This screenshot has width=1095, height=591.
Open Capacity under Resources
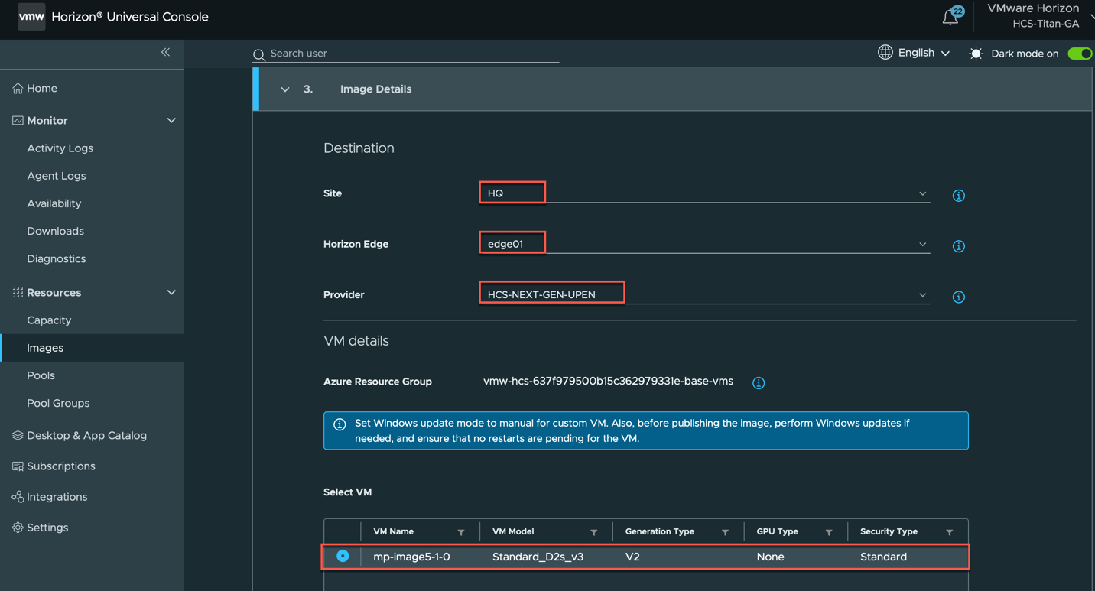tap(49, 320)
